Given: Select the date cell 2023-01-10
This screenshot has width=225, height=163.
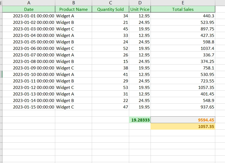Looking at the screenshot, I should pyautogui.click(x=29, y=74).
